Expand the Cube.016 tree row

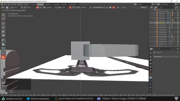pyautogui.click(x=155, y=18)
